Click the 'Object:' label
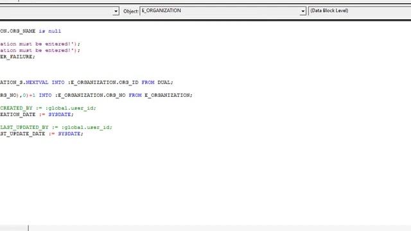 point(130,11)
